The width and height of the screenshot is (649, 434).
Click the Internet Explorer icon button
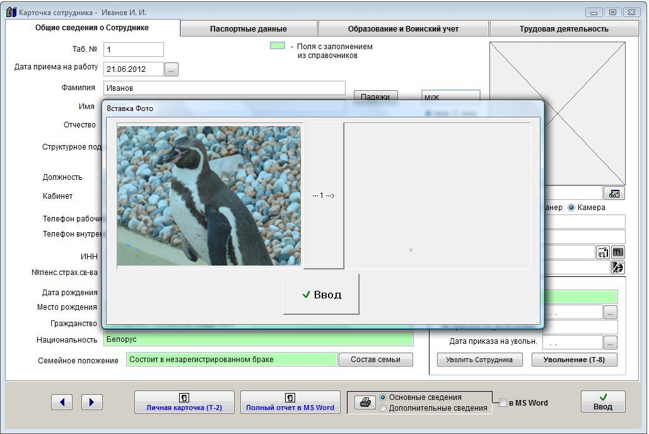617,267
